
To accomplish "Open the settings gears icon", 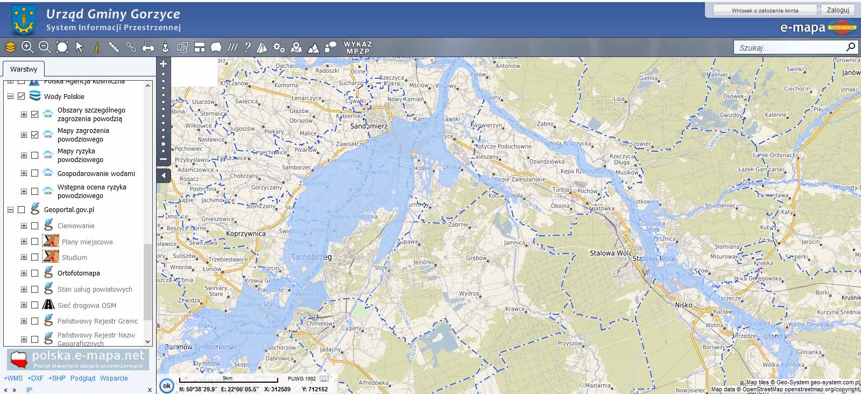I will pyautogui.click(x=279, y=47).
